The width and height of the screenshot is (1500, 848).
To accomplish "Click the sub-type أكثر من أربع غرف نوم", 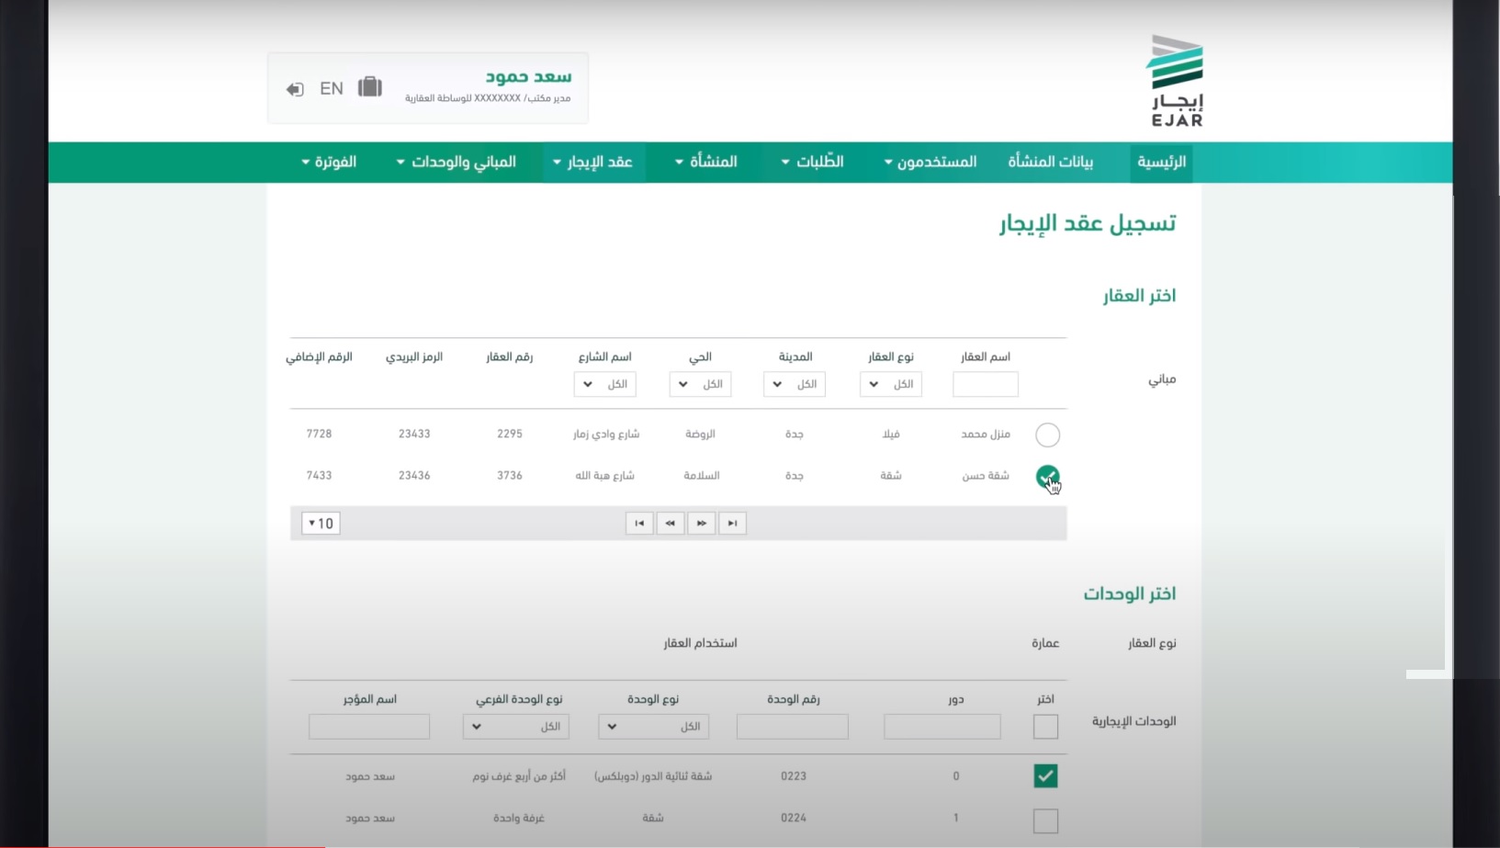I will pyautogui.click(x=519, y=776).
